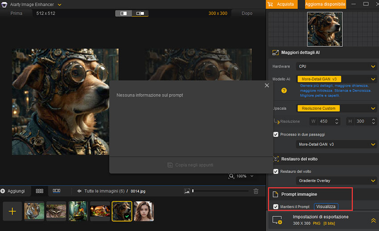Open the Upscala Risoluzione Custom dropdown
The image size is (379, 231).
point(336,109)
